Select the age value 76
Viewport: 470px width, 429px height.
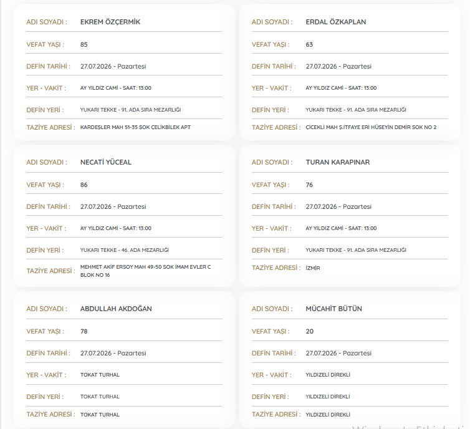point(309,185)
